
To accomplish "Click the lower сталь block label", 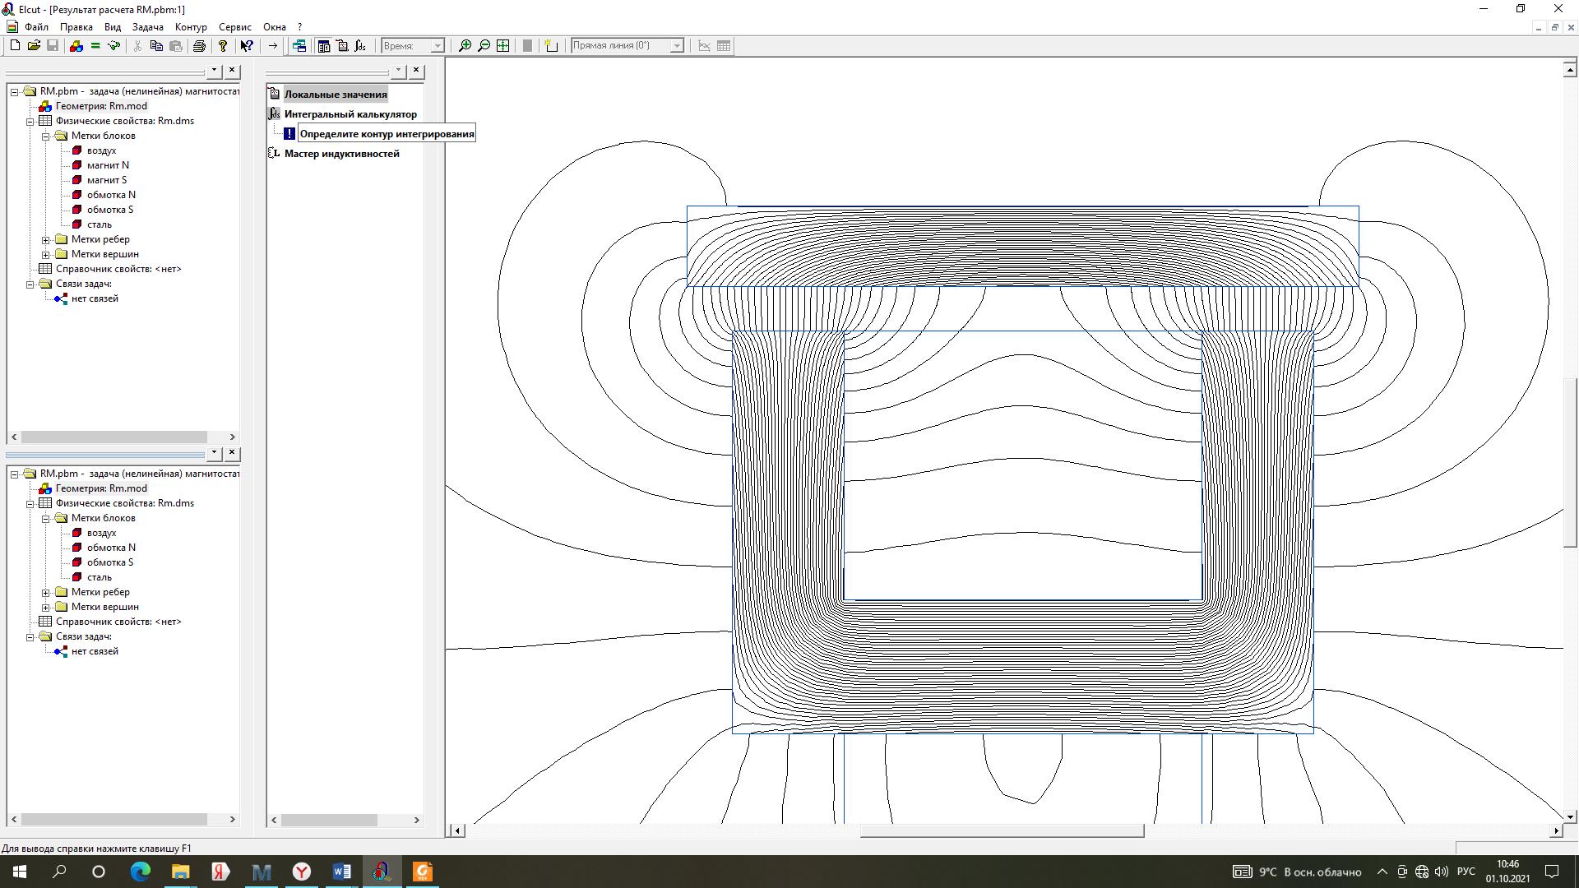I will pyautogui.click(x=99, y=577).
